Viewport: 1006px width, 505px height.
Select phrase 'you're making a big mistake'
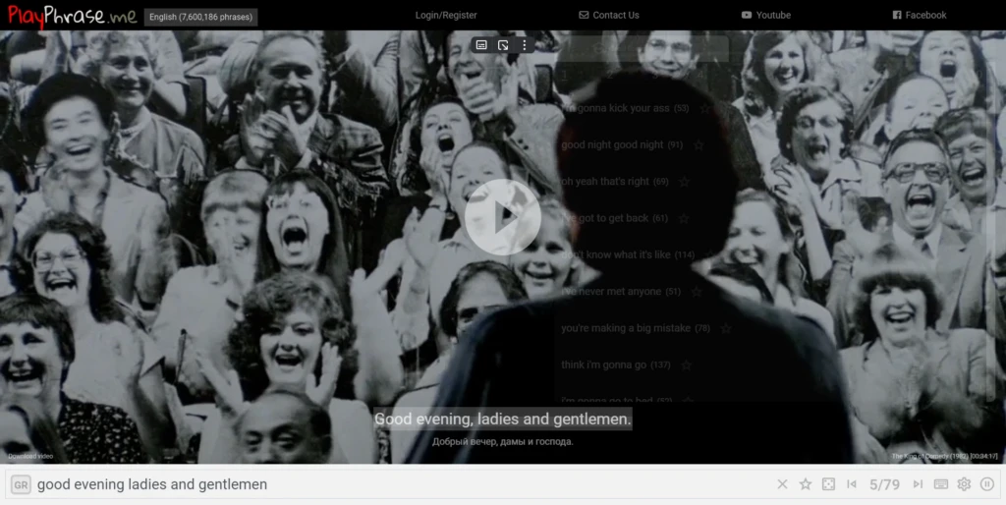[626, 328]
